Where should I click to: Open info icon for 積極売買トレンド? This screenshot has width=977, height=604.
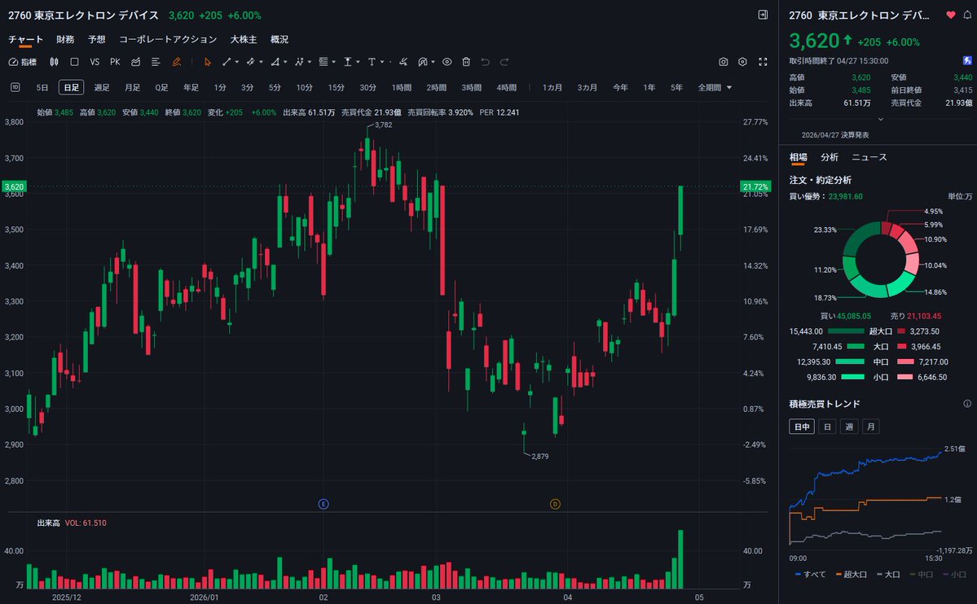point(967,404)
